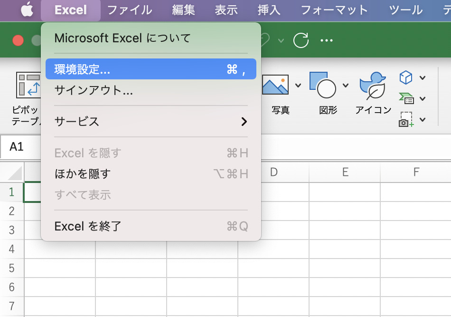451x317 pixels.
Task: Open the フォーマット menu
Action: (334, 10)
